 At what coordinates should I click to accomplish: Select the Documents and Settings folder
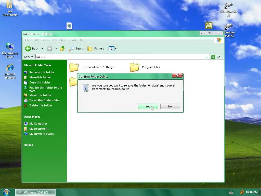pos(92,67)
